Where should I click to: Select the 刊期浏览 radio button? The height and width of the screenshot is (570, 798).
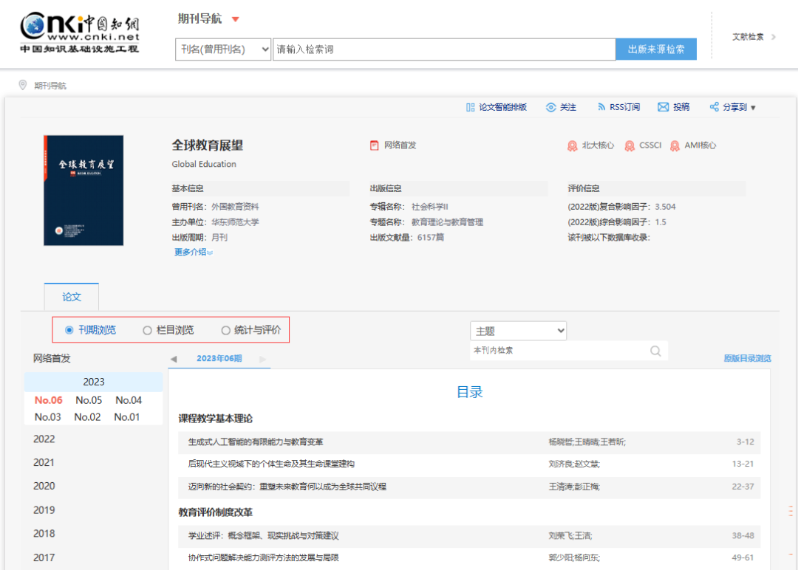pyautogui.click(x=69, y=331)
